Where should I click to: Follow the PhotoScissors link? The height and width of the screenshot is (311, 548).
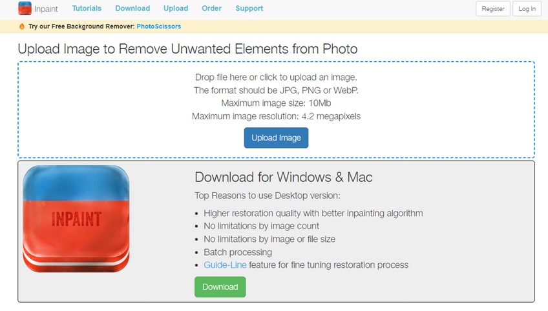159,26
